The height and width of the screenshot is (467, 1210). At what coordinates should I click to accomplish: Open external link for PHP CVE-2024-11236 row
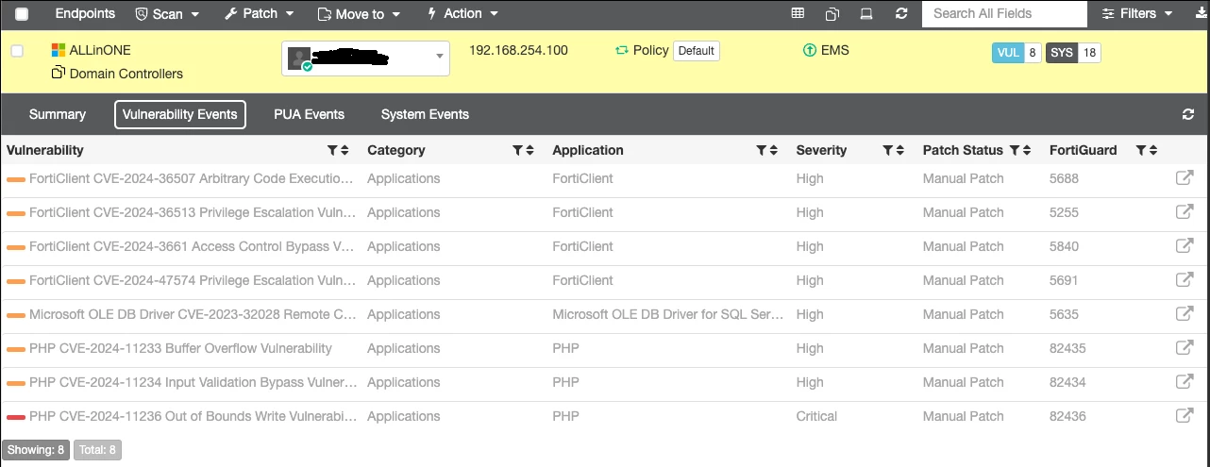tap(1185, 416)
